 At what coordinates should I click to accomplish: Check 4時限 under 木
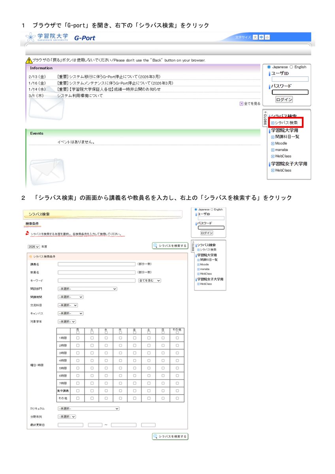[x=120, y=360]
